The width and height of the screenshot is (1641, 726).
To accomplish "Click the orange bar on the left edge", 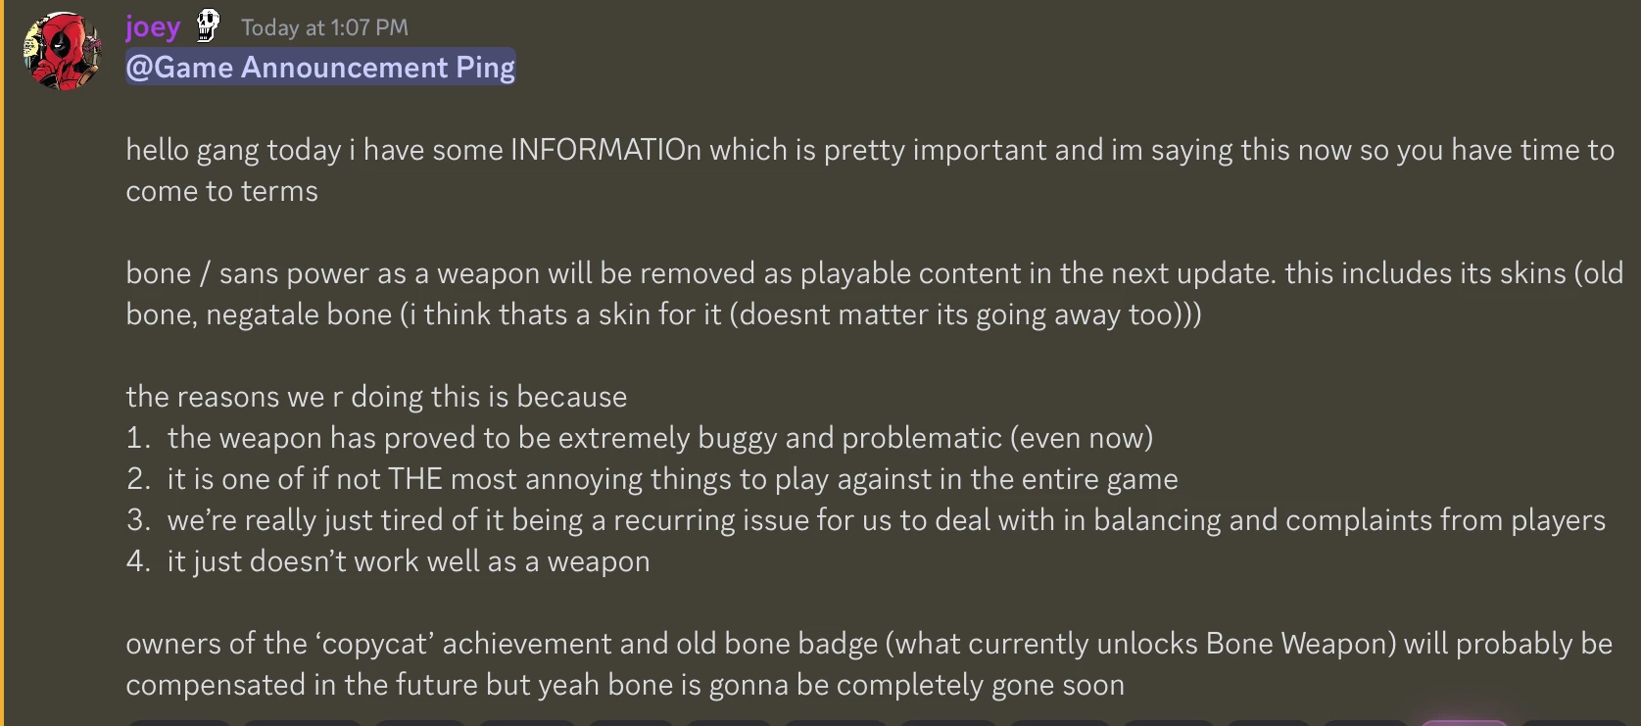I will [x=3, y=363].
